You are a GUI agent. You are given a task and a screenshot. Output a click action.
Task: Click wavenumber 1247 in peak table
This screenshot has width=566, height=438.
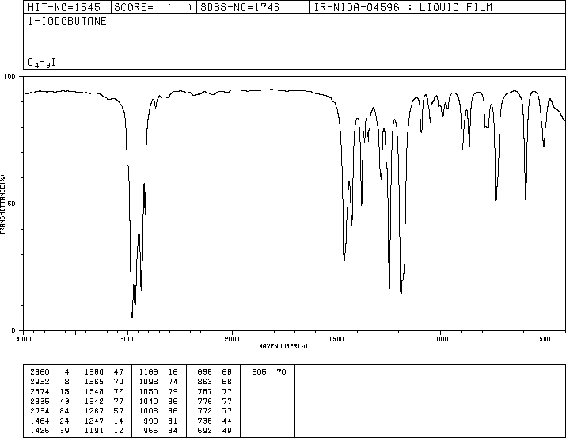click(x=94, y=421)
